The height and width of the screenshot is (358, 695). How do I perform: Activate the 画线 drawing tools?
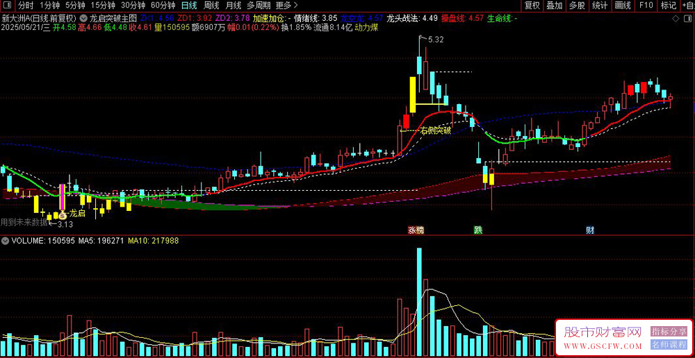[x=623, y=6]
